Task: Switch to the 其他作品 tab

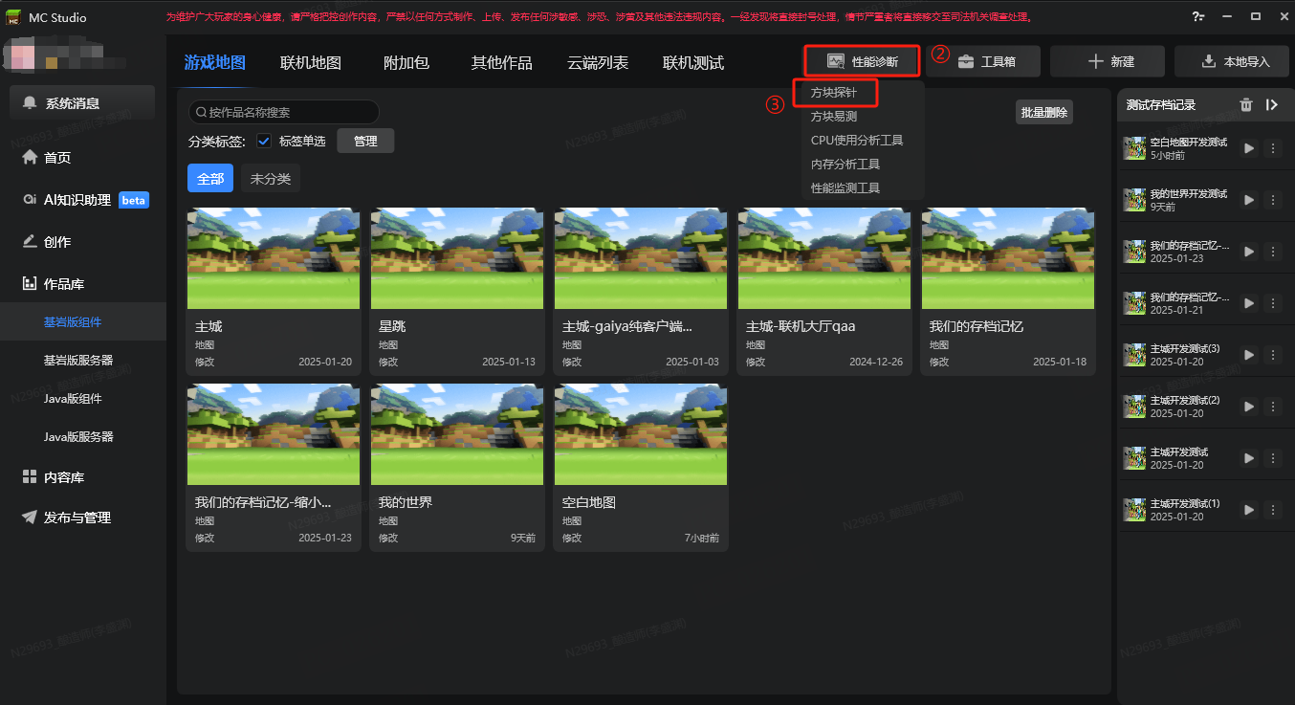Action: pyautogui.click(x=502, y=63)
